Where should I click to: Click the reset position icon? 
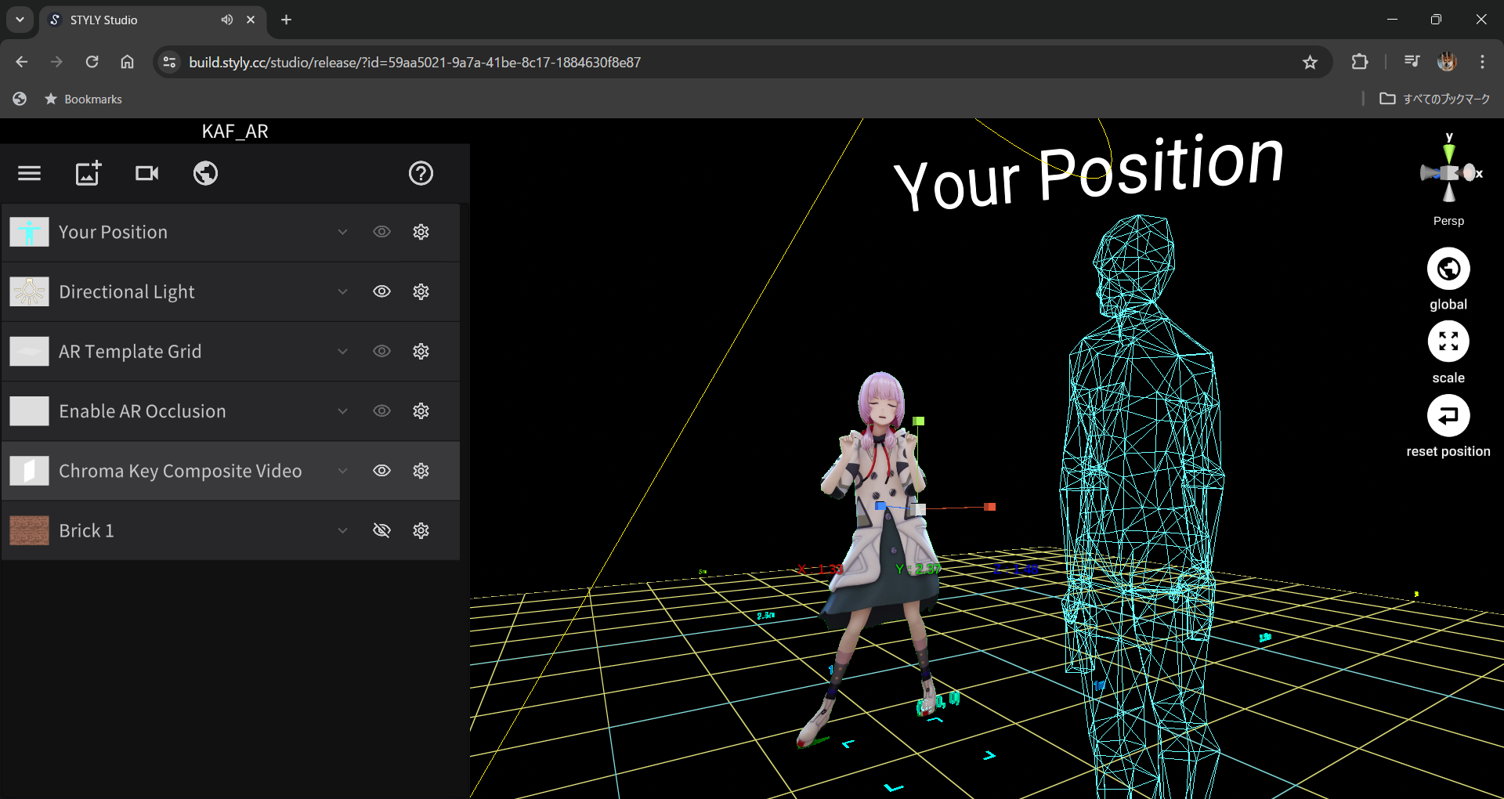click(1448, 415)
